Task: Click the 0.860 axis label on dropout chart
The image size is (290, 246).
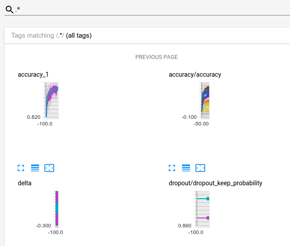Action: [x=185, y=226]
